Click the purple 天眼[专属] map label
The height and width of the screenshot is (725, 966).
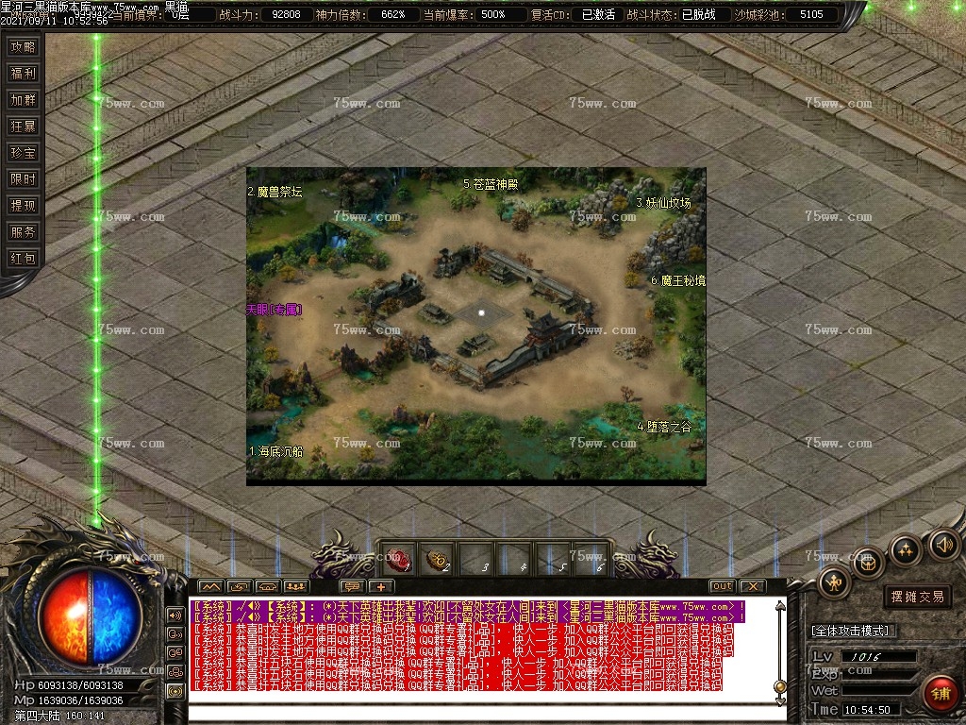click(x=275, y=310)
